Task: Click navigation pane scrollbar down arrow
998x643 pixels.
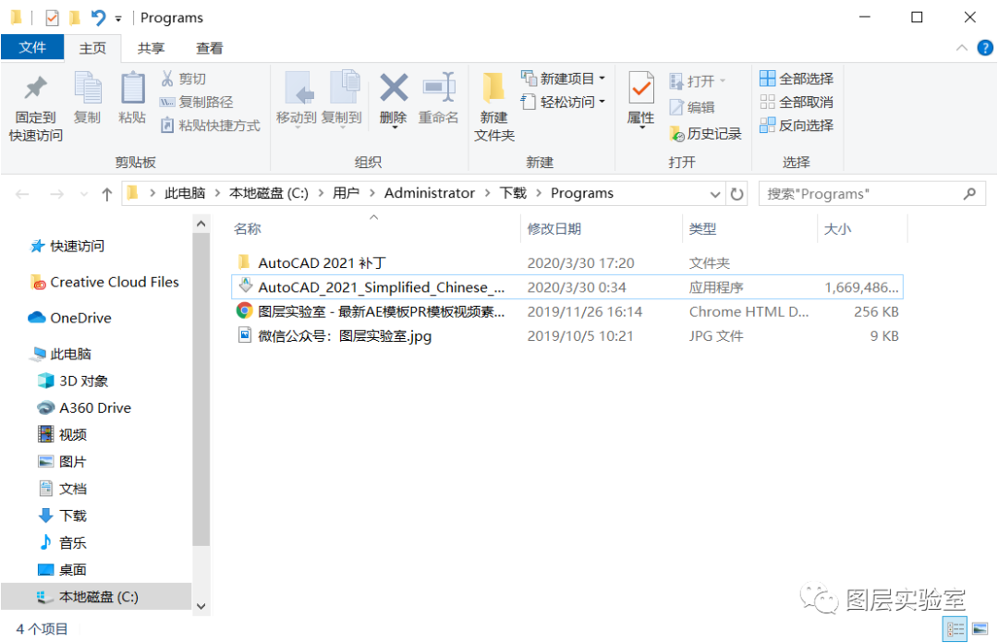Action: coord(201,606)
